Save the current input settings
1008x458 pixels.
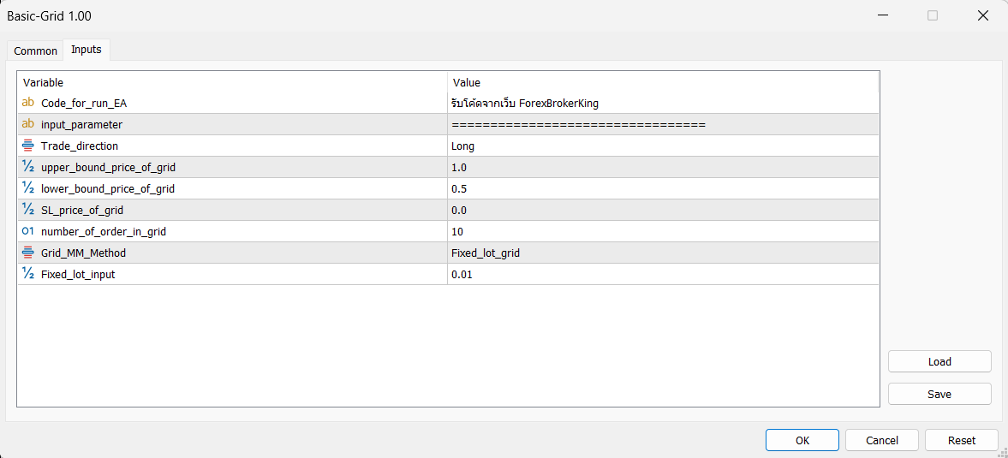coord(939,394)
